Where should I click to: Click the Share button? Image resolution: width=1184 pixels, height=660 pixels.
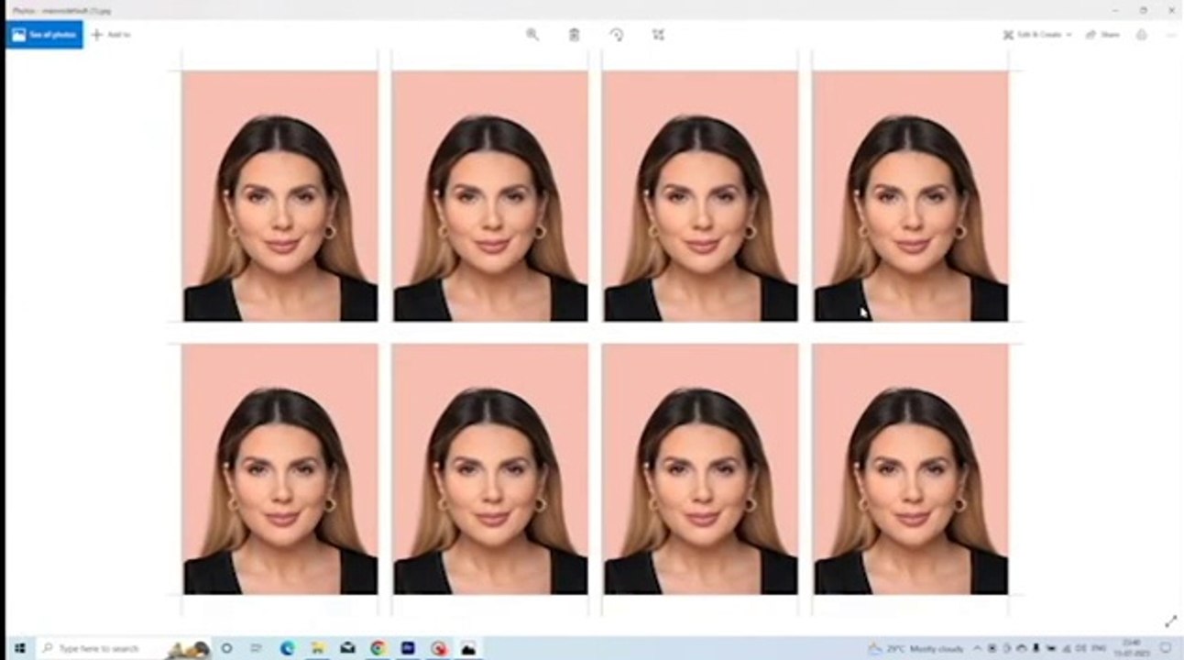(x=1103, y=35)
